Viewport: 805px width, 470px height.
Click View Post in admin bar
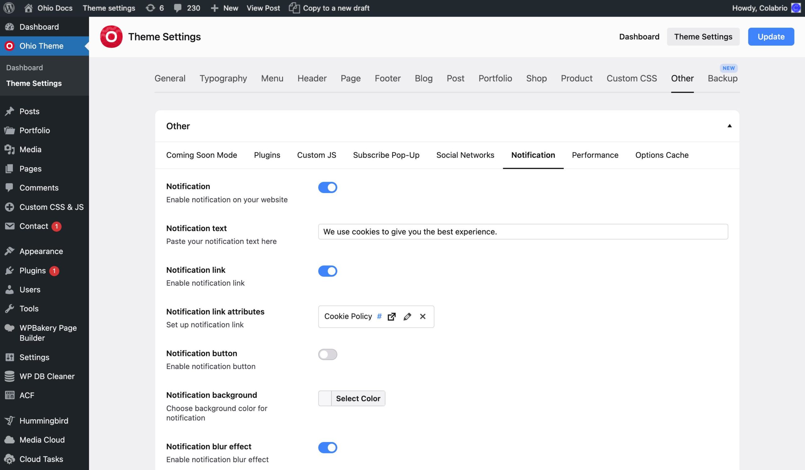263,8
